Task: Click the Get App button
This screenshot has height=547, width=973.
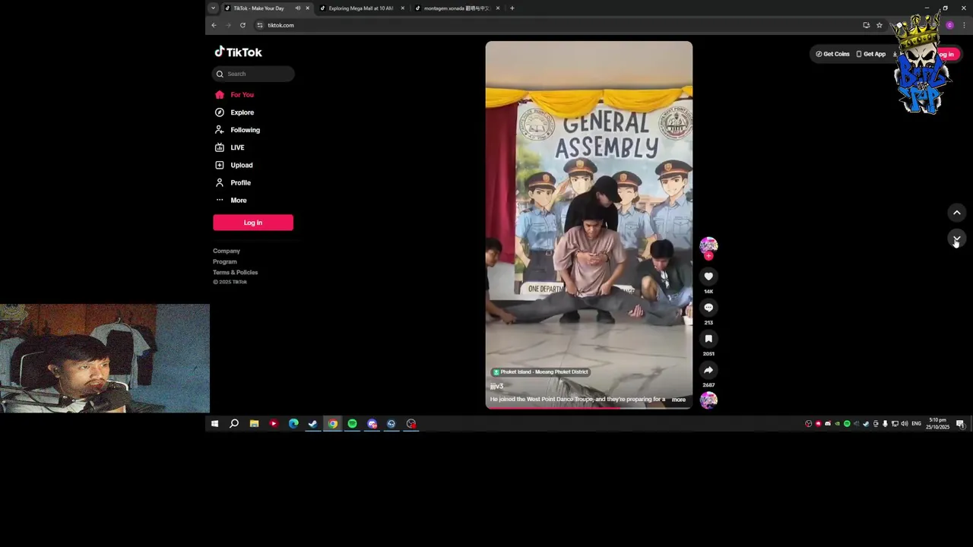Action: click(x=871, y=54)
